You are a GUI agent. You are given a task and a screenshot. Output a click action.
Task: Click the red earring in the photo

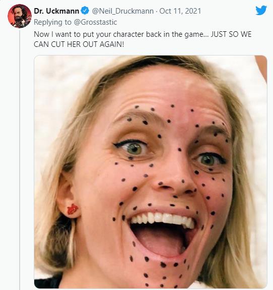tap(73, 209)
